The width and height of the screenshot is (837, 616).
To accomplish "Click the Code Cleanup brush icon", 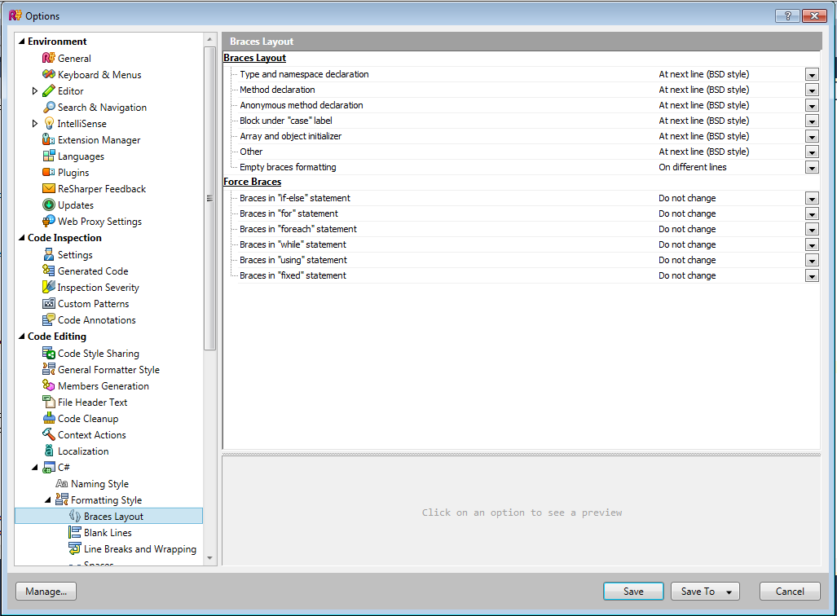I will point(49,418).
